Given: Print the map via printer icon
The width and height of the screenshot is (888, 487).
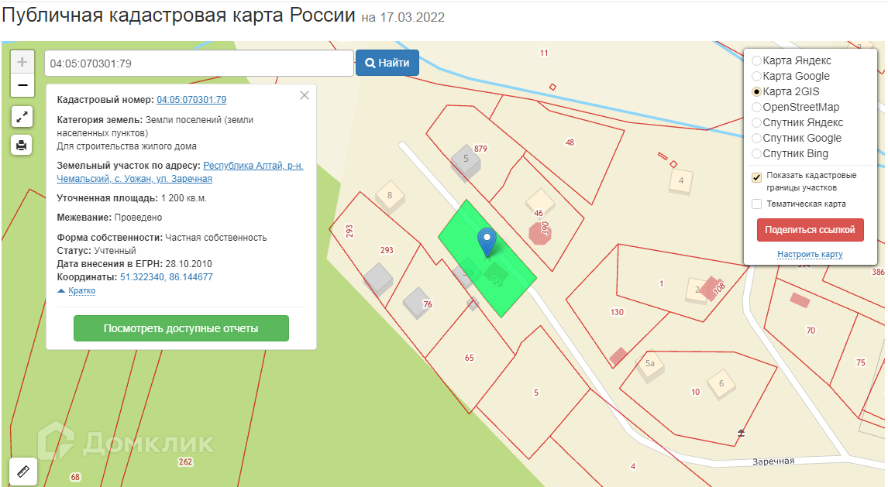Looking at the screenshot, I should point(22,146).
